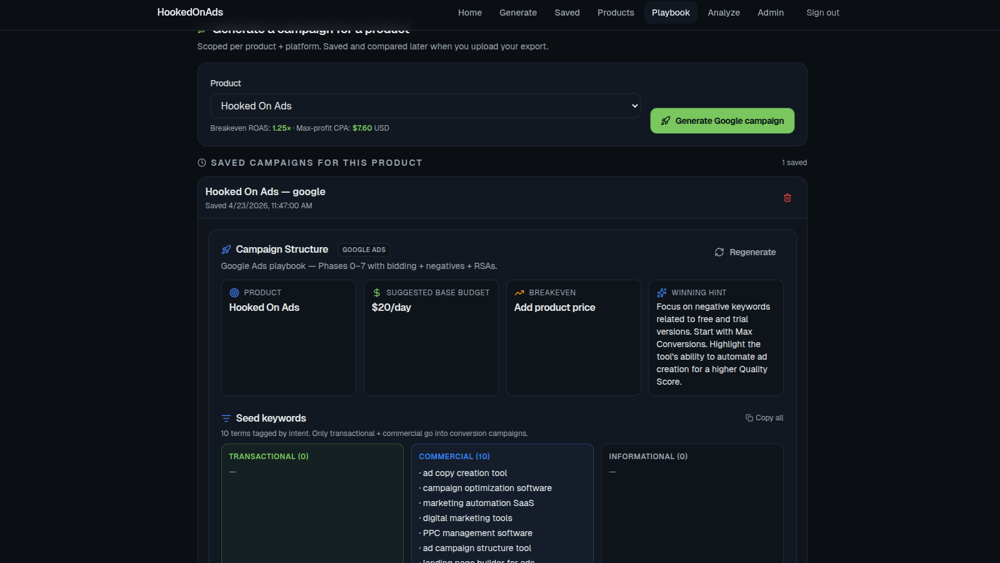
Task: Click the Regenerate button text
Action: point(752,252)
